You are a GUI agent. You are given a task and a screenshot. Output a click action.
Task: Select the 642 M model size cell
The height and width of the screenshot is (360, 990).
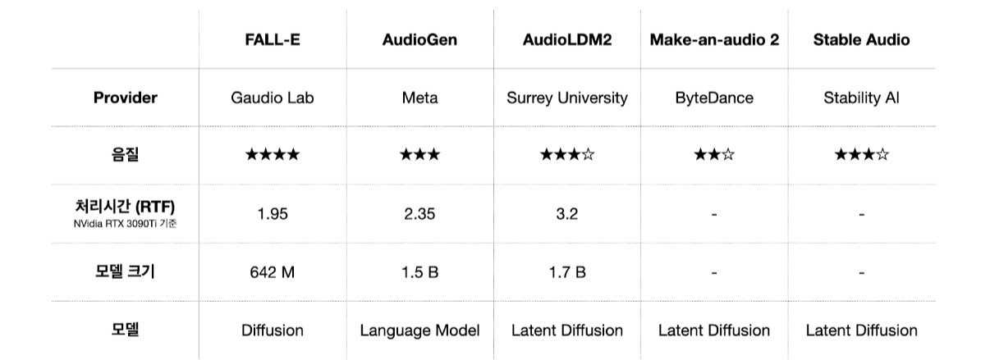tap(272, 272)
